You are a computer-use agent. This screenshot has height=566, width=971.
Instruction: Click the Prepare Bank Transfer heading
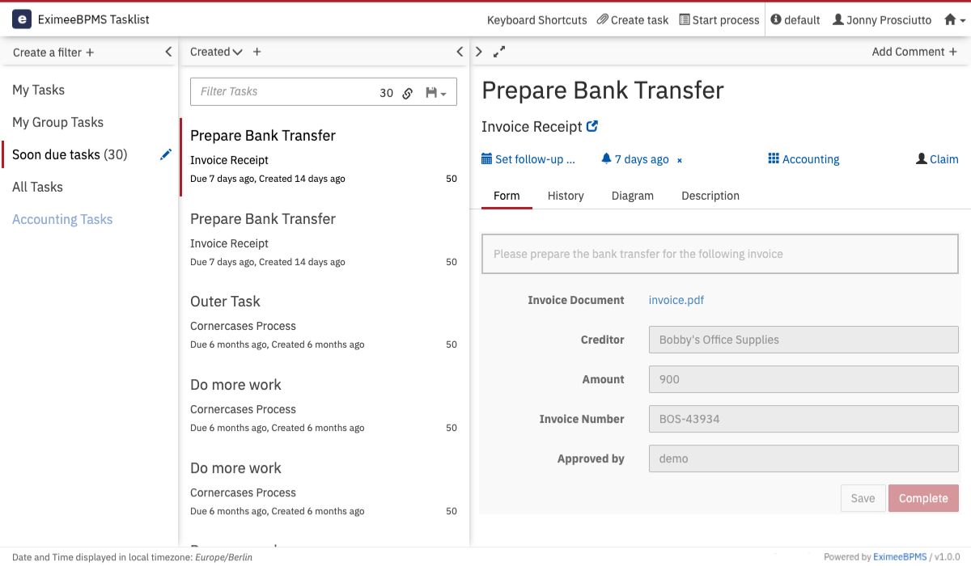[x=603, y=90]
